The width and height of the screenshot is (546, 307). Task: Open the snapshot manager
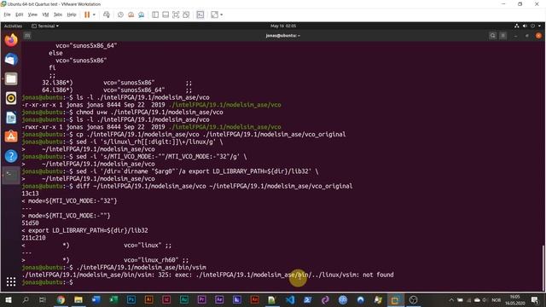pyautogui.click(x=142, y=14)
